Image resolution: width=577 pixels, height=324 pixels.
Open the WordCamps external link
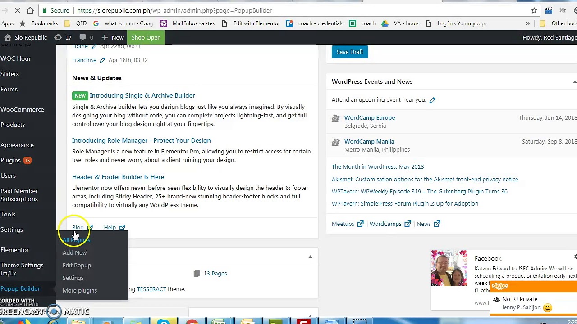(x=390, y=224)
